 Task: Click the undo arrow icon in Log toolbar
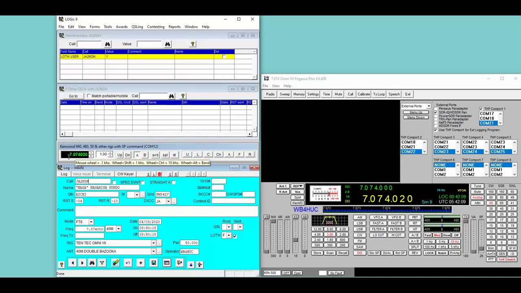(x=128, y=263)
